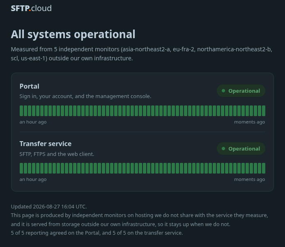The width and height of the screenshot is (285, 247).
Task: Click the '5 of 5 reporting agreed' line
Action: coord(97,233)
